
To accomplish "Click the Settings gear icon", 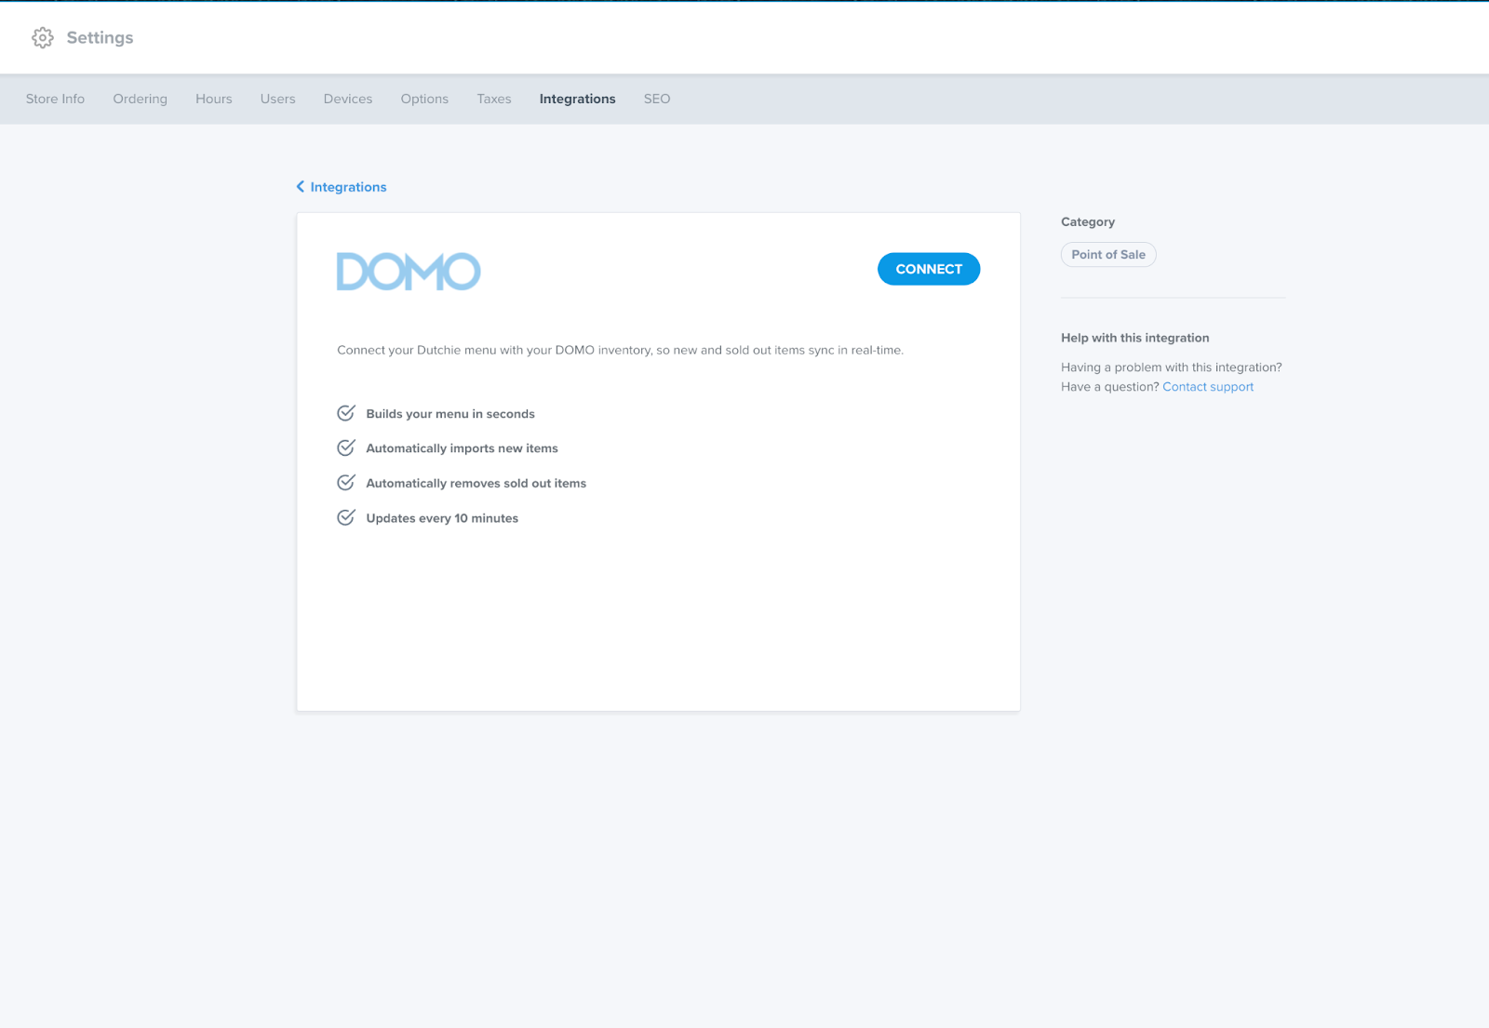I will [x=42, y=37].
